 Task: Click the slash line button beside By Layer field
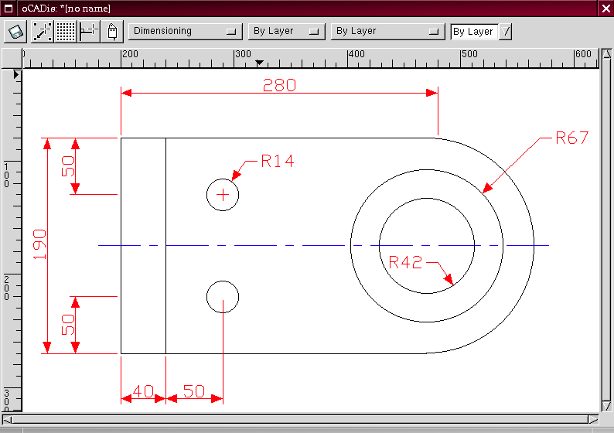[x=507, y=32]
